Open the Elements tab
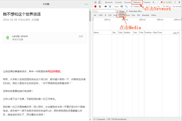 coord(109,2)
